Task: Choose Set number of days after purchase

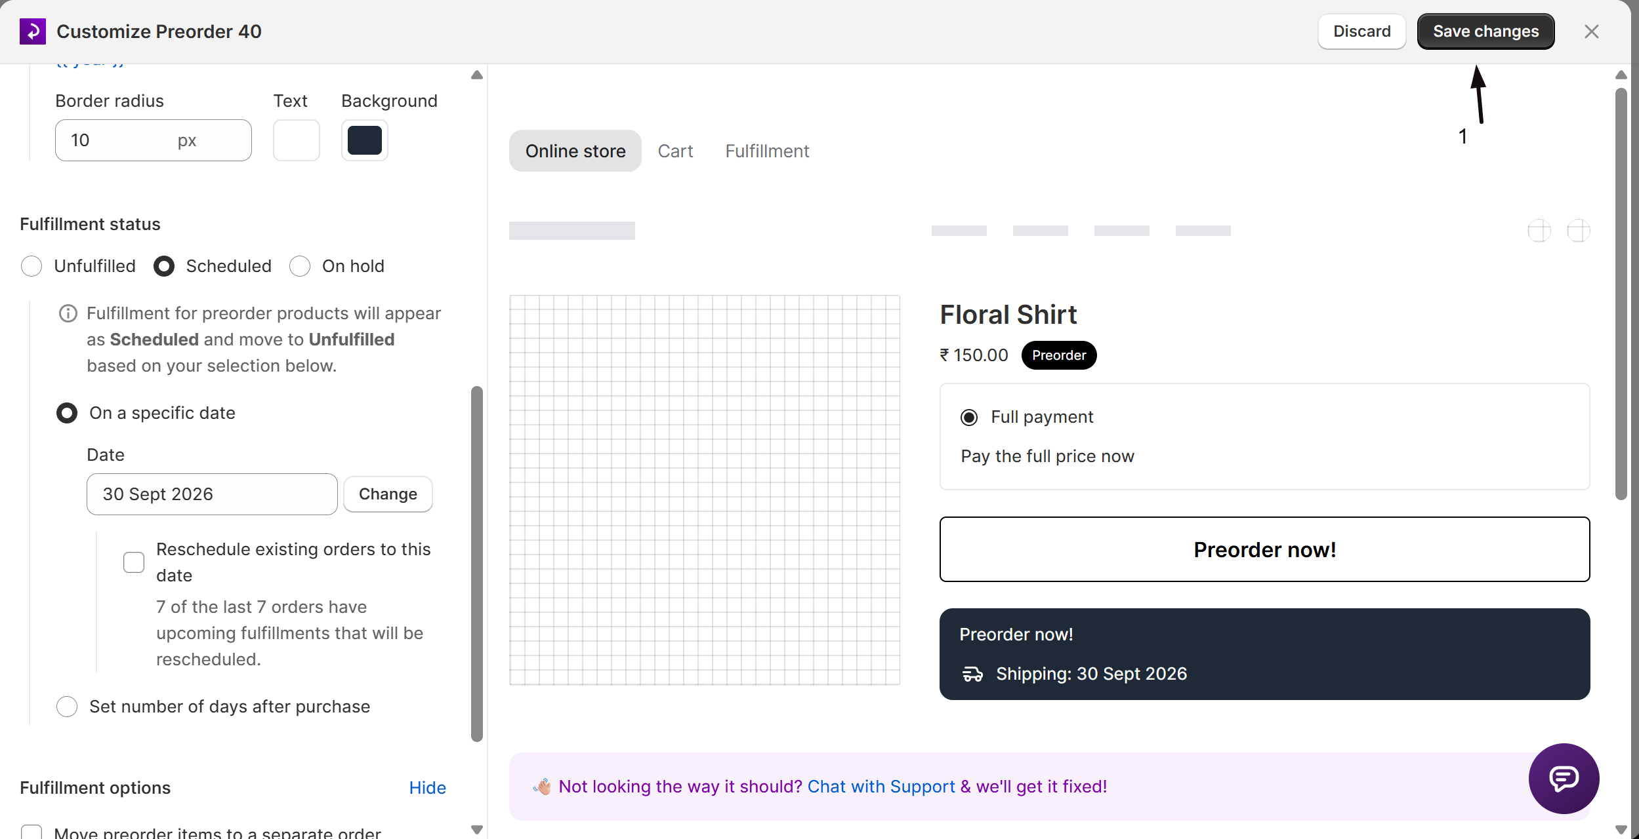Action: point(67,707)
